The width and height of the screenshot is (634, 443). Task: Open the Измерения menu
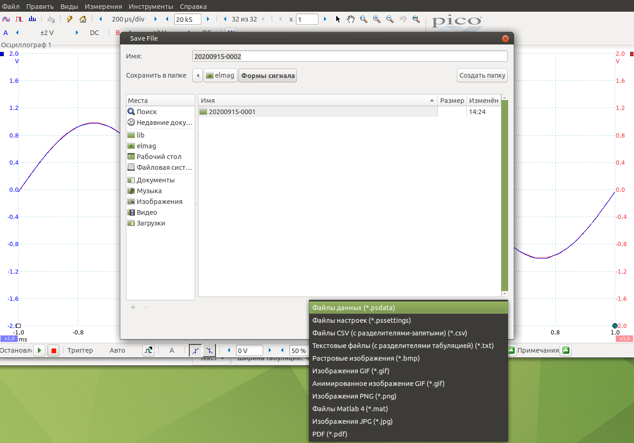coord(103,7)
